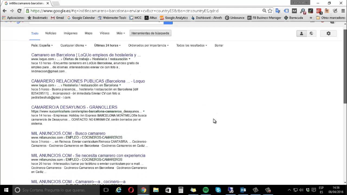Open Calculator from the taskbar
The width and height of the screenshot is (347, 195).
181,190
